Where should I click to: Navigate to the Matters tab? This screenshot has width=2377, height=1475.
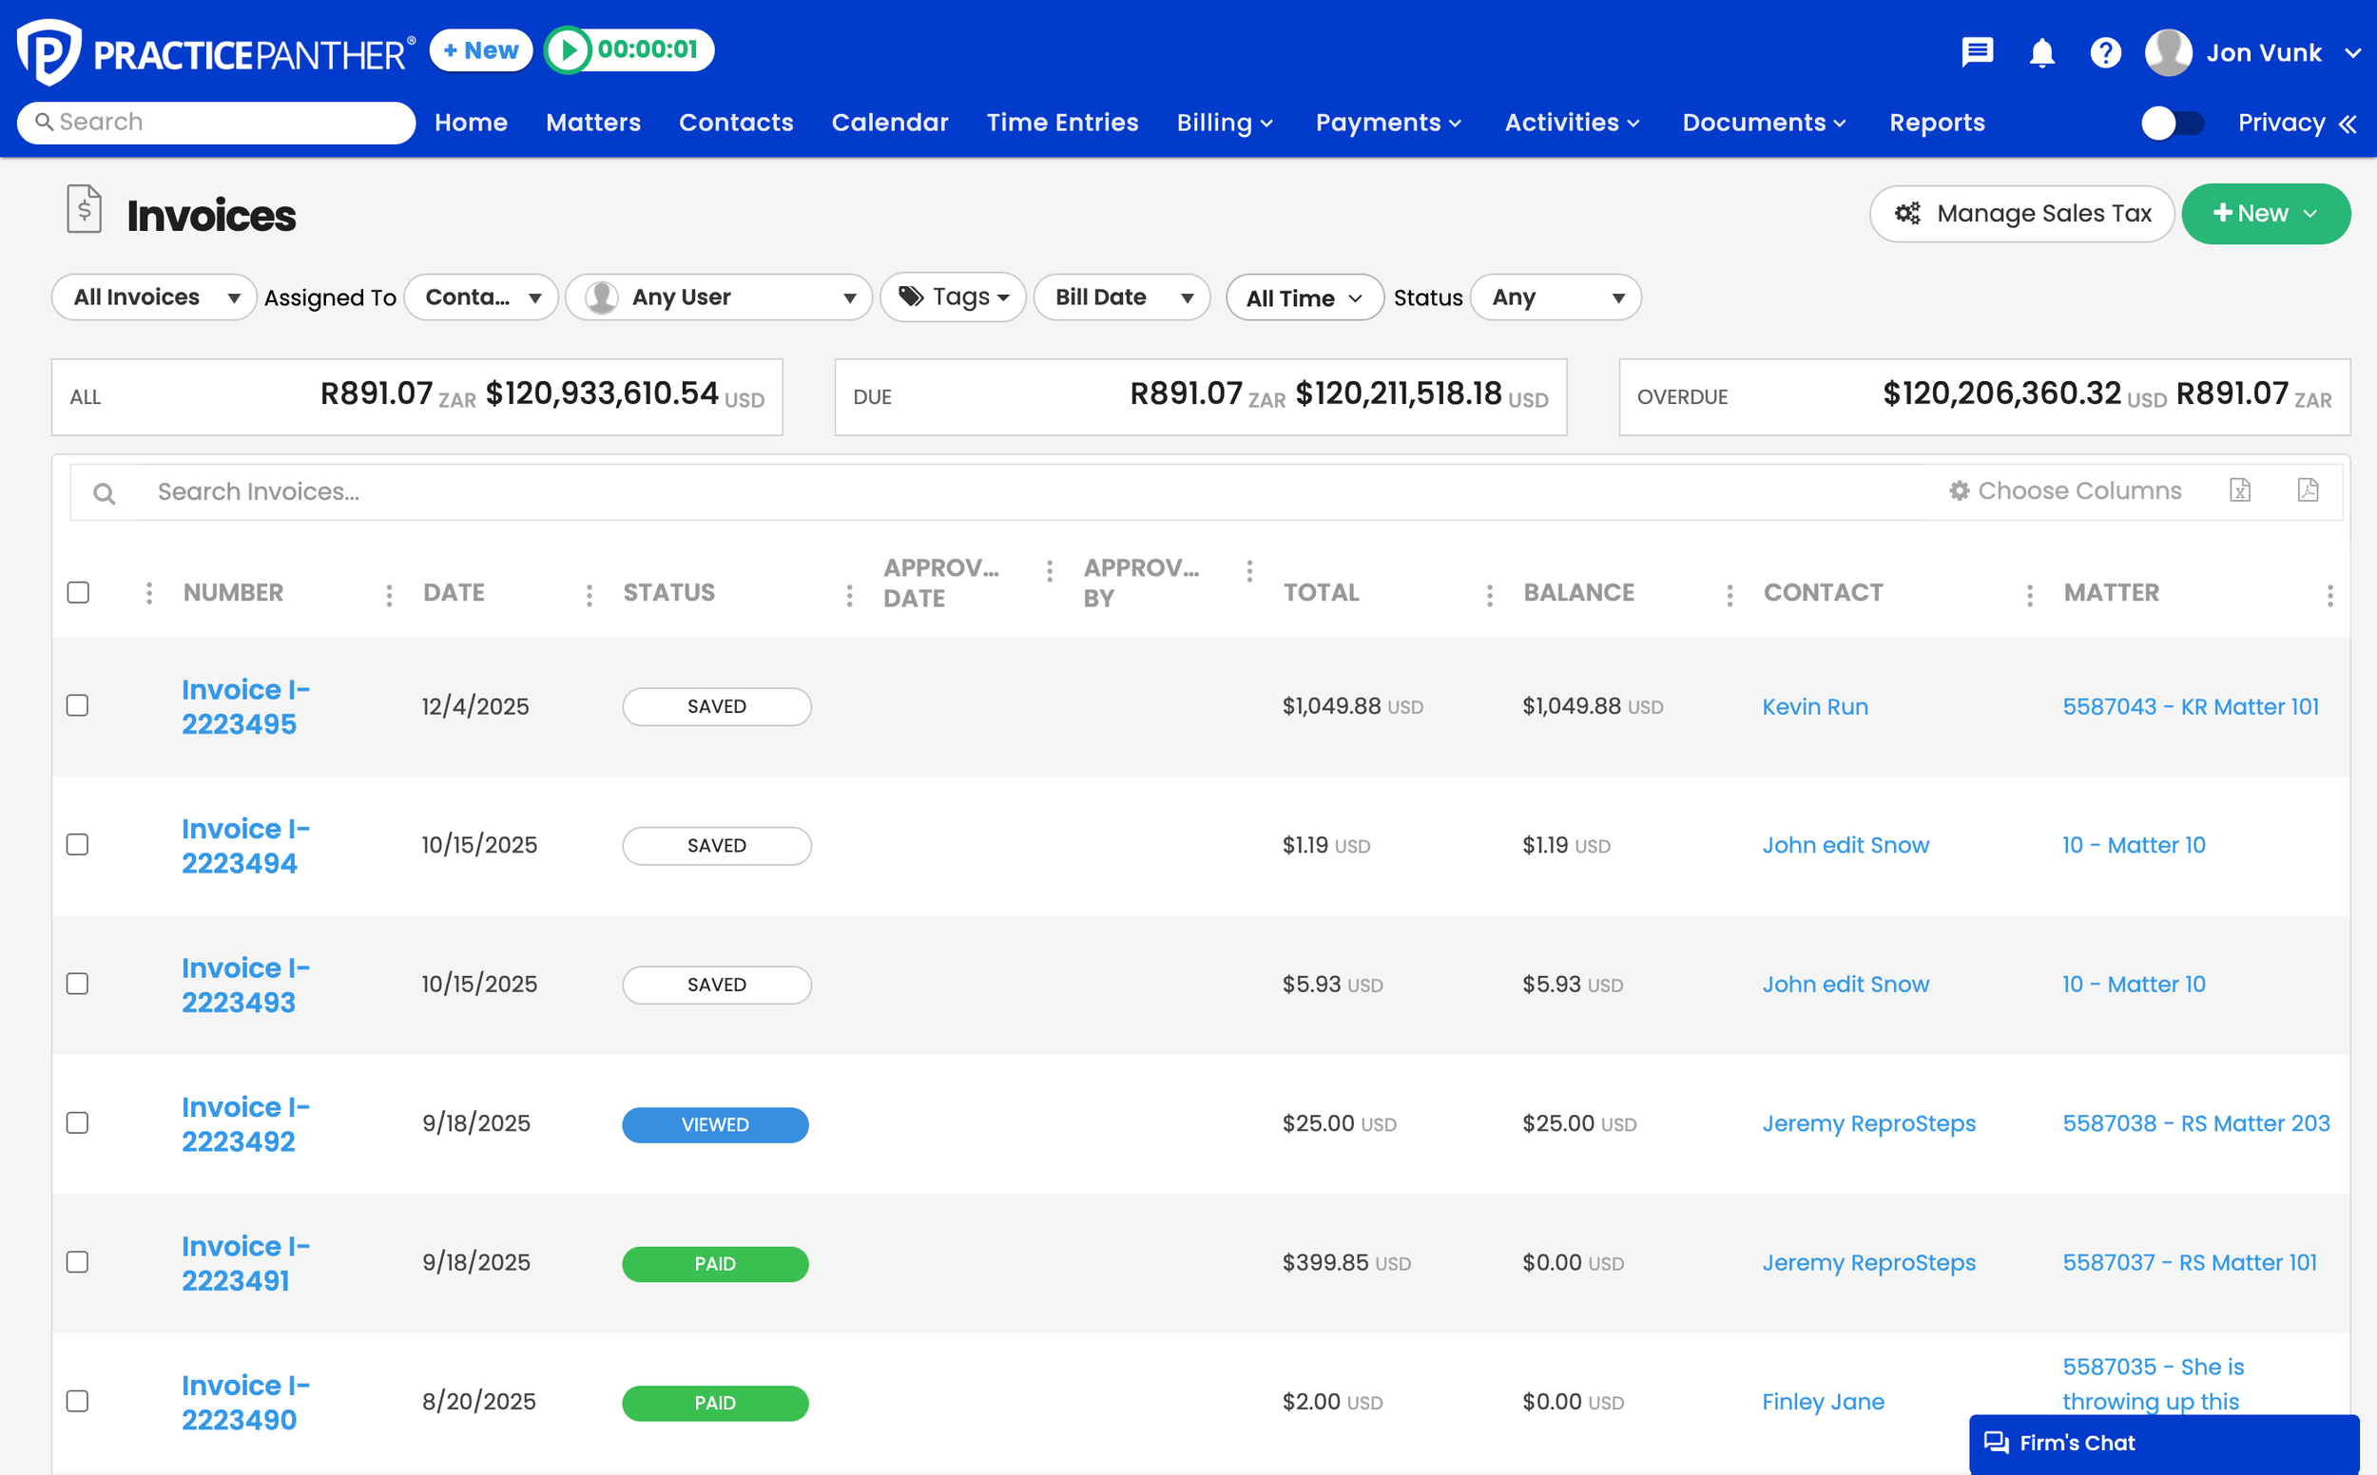click(593, 122)
